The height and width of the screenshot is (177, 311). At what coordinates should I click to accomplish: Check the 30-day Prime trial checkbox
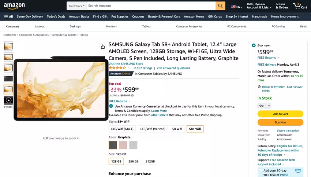tap(261, 171)
